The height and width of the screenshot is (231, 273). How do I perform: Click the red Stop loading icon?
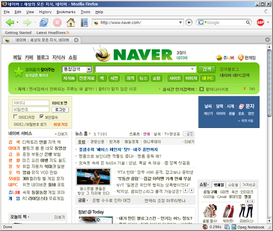pyautogui.click(x=57, y=22)
